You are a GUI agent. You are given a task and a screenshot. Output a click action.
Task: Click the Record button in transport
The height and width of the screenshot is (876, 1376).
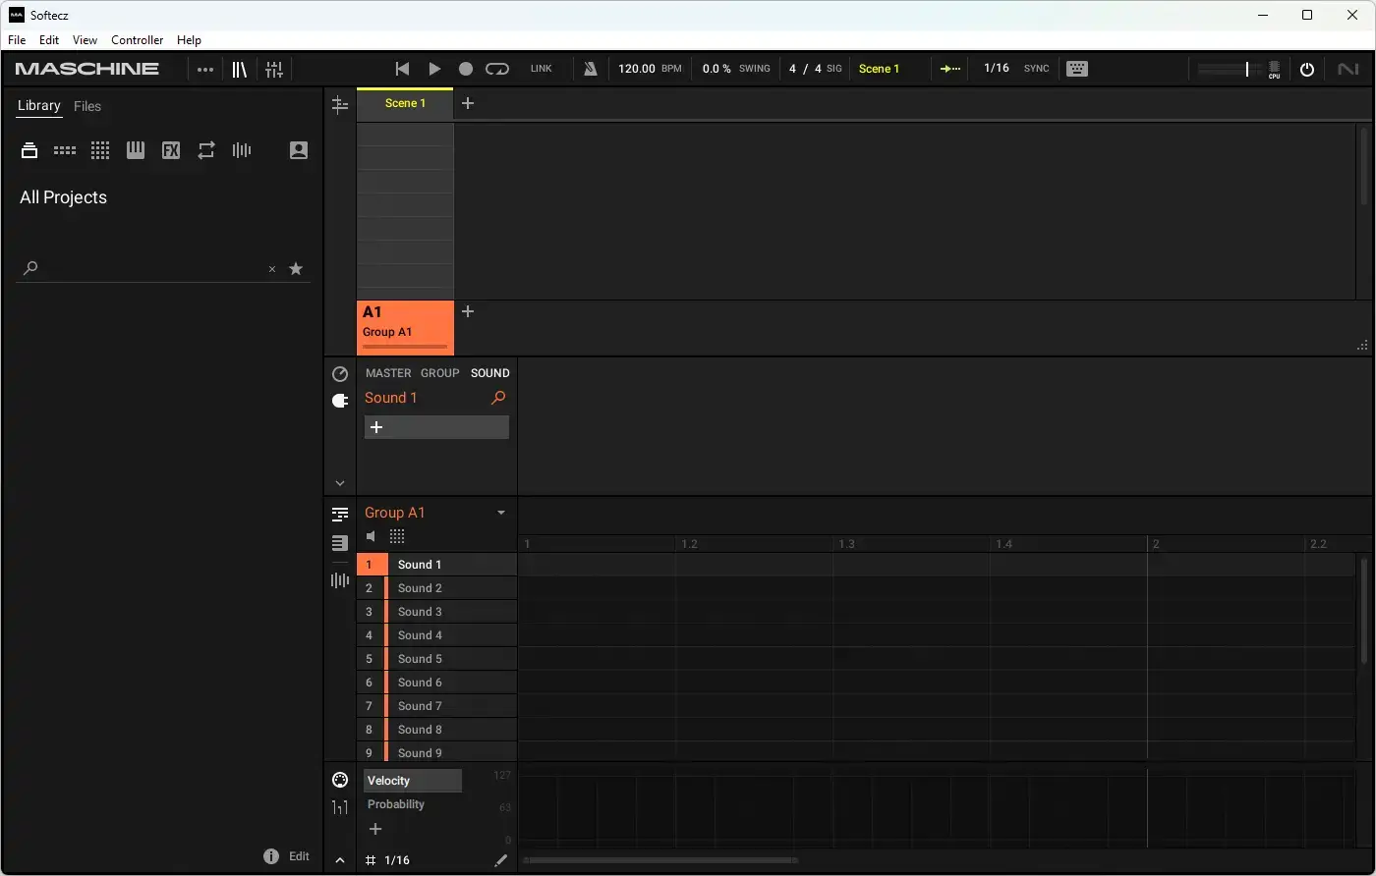[466, 69]
